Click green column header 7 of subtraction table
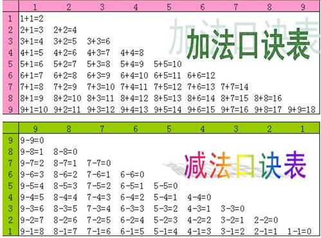The height and width of the screenshot is (238, 321). pos(102,129)
